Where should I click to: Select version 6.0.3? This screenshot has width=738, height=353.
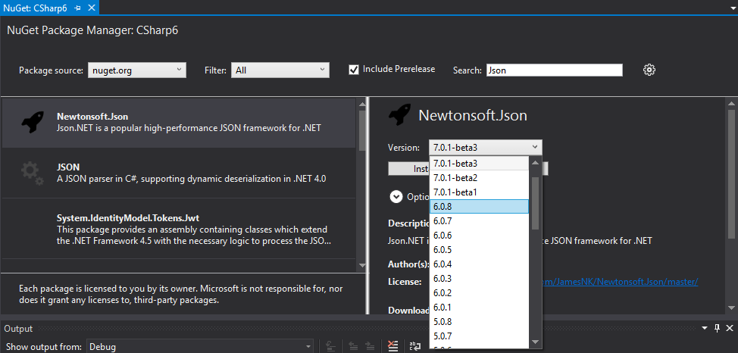(479, 279)
